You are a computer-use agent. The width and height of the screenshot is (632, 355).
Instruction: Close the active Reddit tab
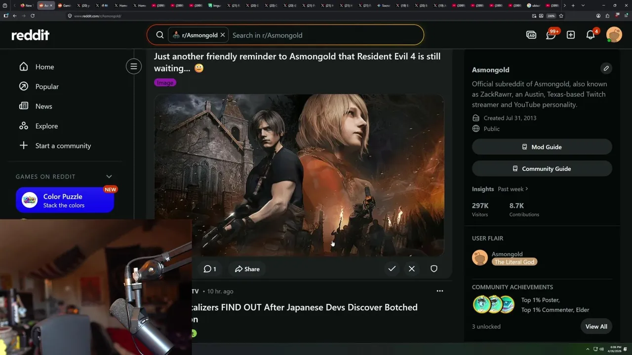(51, 5)
